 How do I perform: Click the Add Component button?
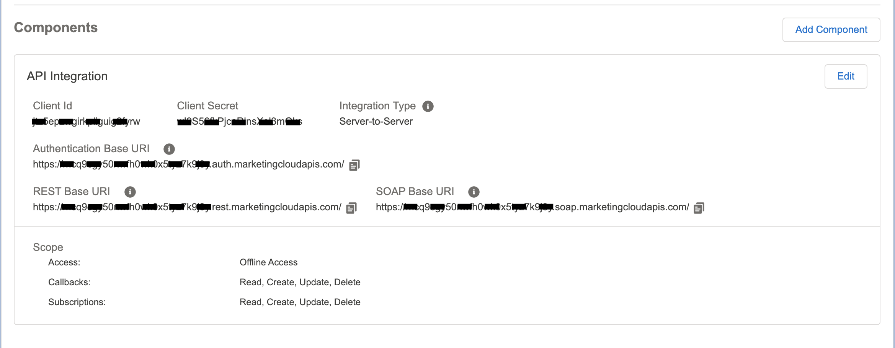coord(831,30)
